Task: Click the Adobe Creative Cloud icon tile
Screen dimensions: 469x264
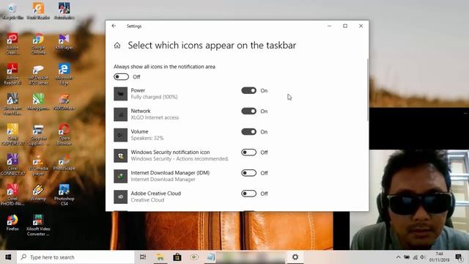Action: tap(120, 197)
